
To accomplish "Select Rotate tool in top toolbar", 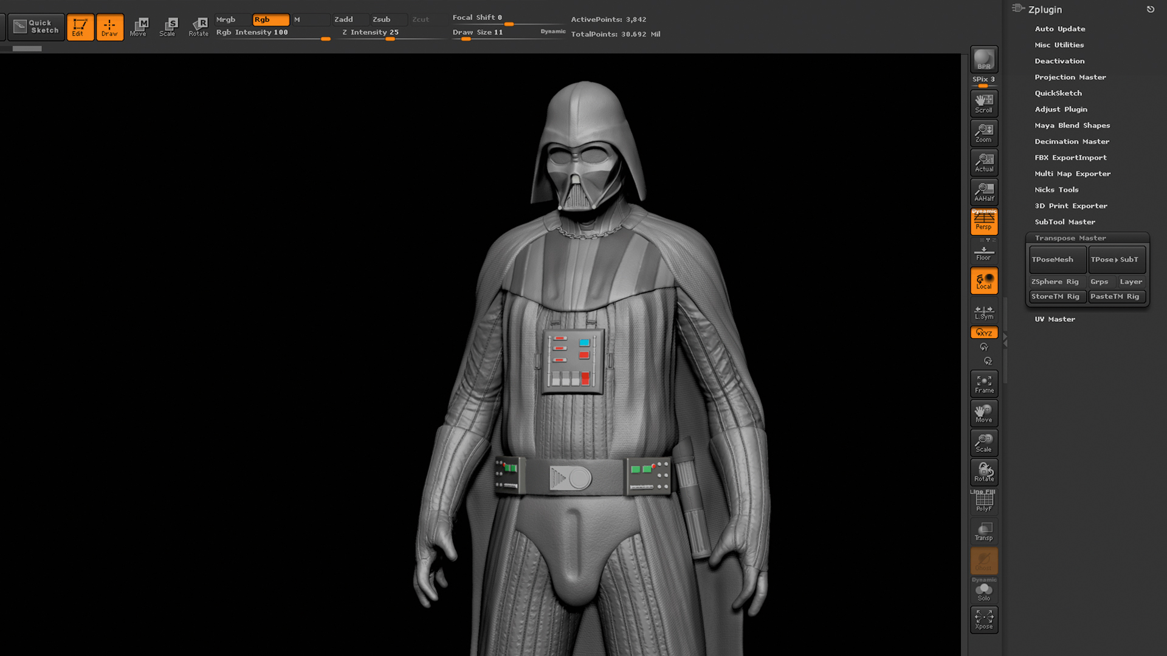I will point(198,27).
